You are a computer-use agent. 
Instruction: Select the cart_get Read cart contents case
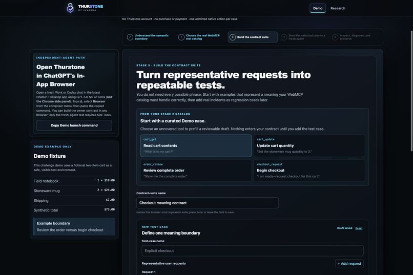196,146
